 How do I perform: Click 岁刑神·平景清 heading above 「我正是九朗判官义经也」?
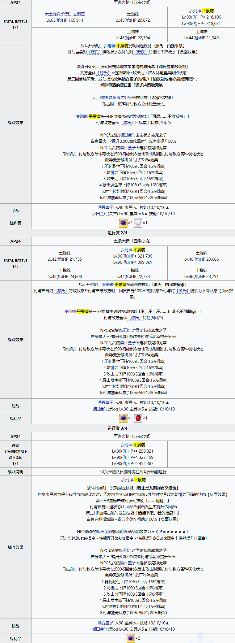pos(133,480)
